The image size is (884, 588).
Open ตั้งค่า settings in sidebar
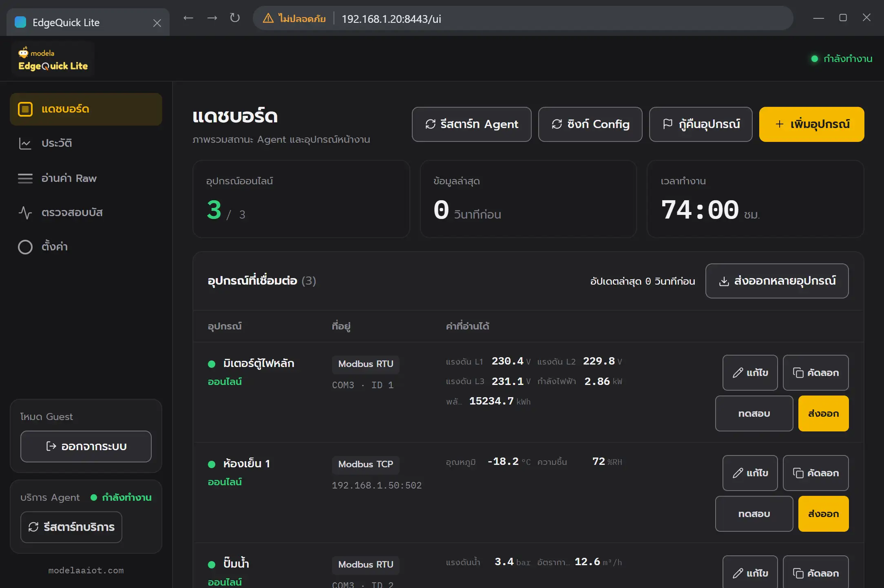[86, 247]
